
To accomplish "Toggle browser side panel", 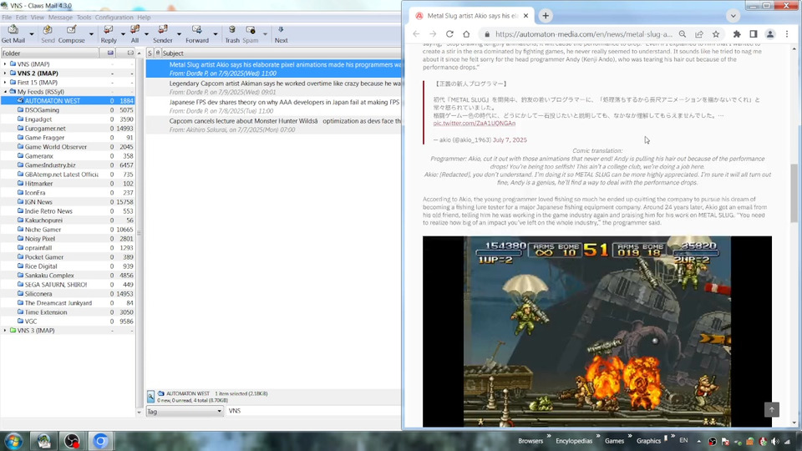I will point(754,34).
